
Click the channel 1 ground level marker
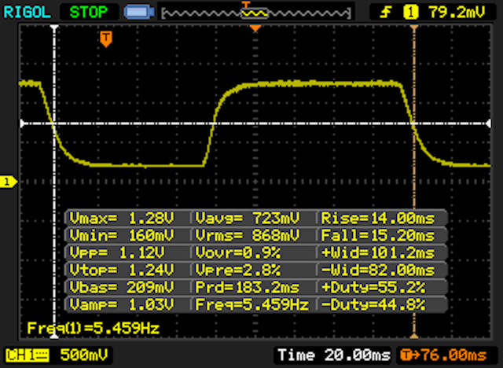pyautogui.click(x=9, y=182)
